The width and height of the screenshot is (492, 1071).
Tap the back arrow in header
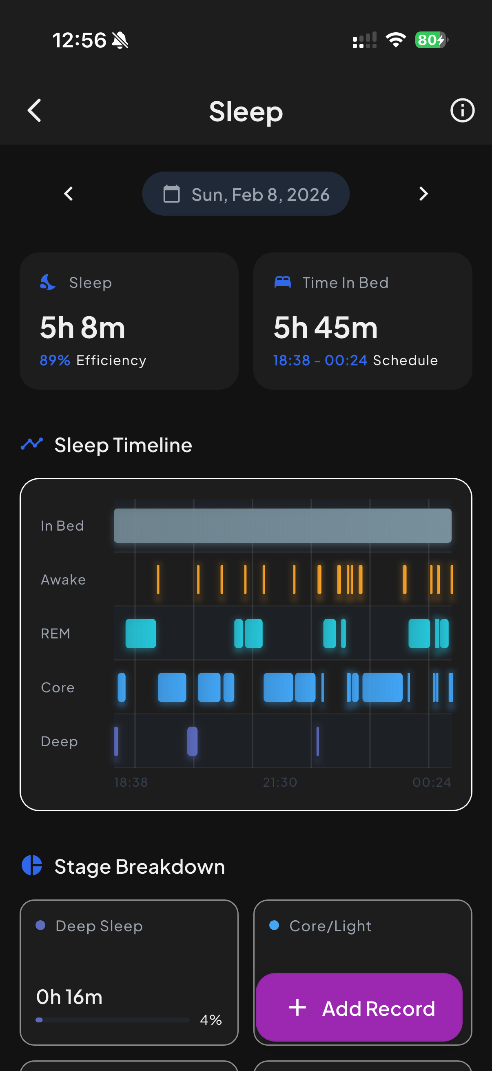pos(34,111)
